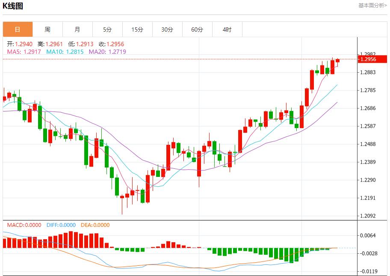390x276 pixels.
Task: Click the MACD value label
Action: [24, 225]
